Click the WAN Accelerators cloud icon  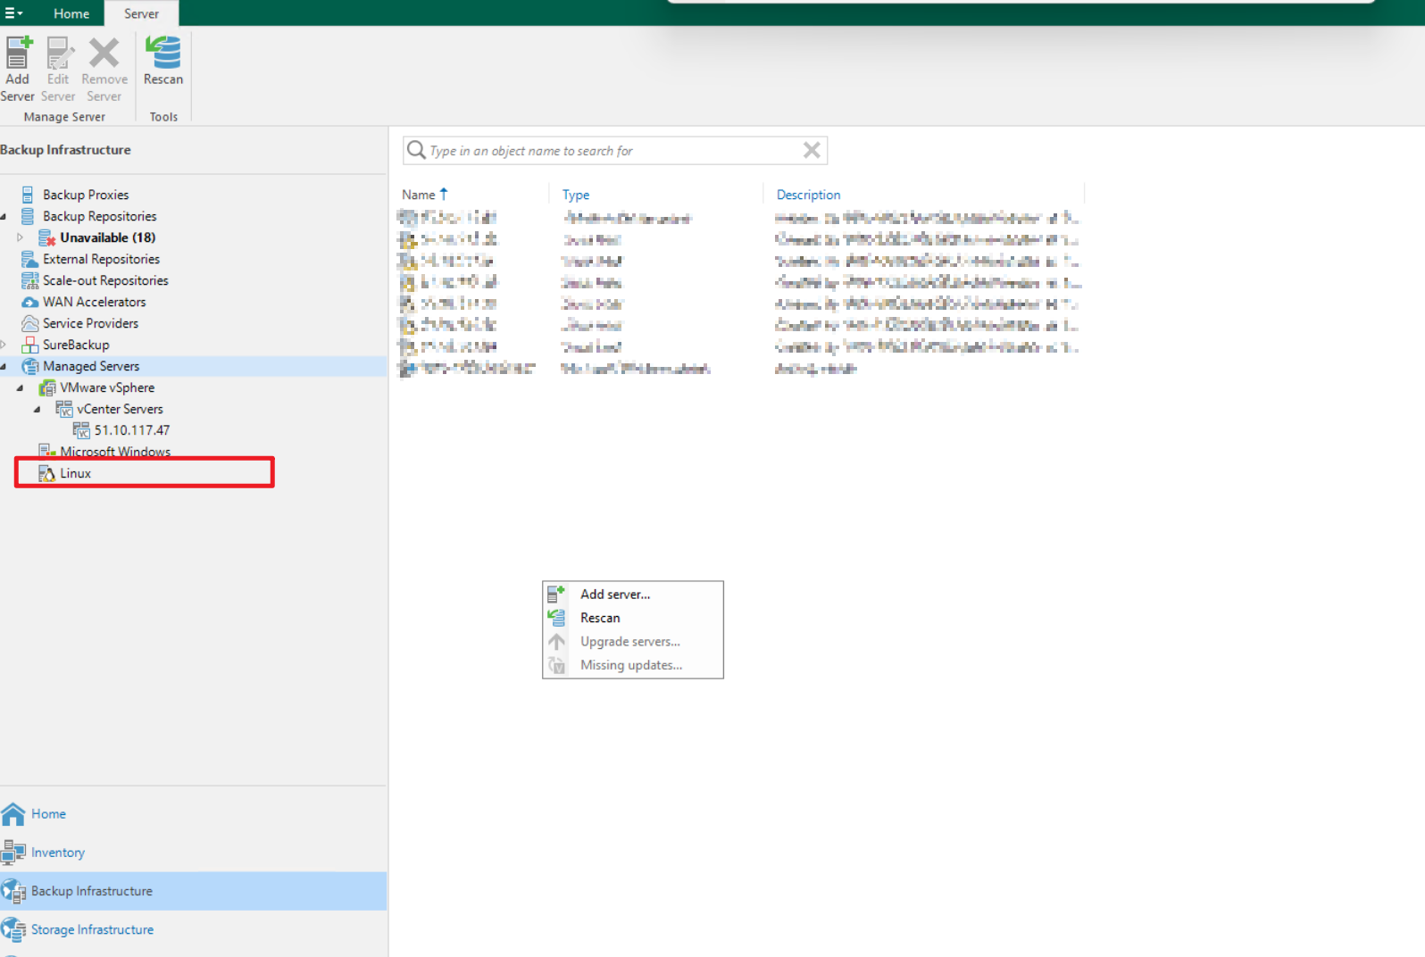coord(29,302)
